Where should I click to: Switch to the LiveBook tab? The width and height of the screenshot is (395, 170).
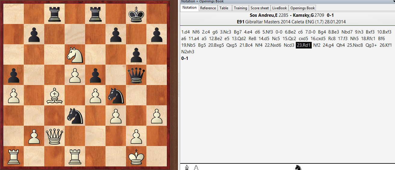tap(280, 8)
